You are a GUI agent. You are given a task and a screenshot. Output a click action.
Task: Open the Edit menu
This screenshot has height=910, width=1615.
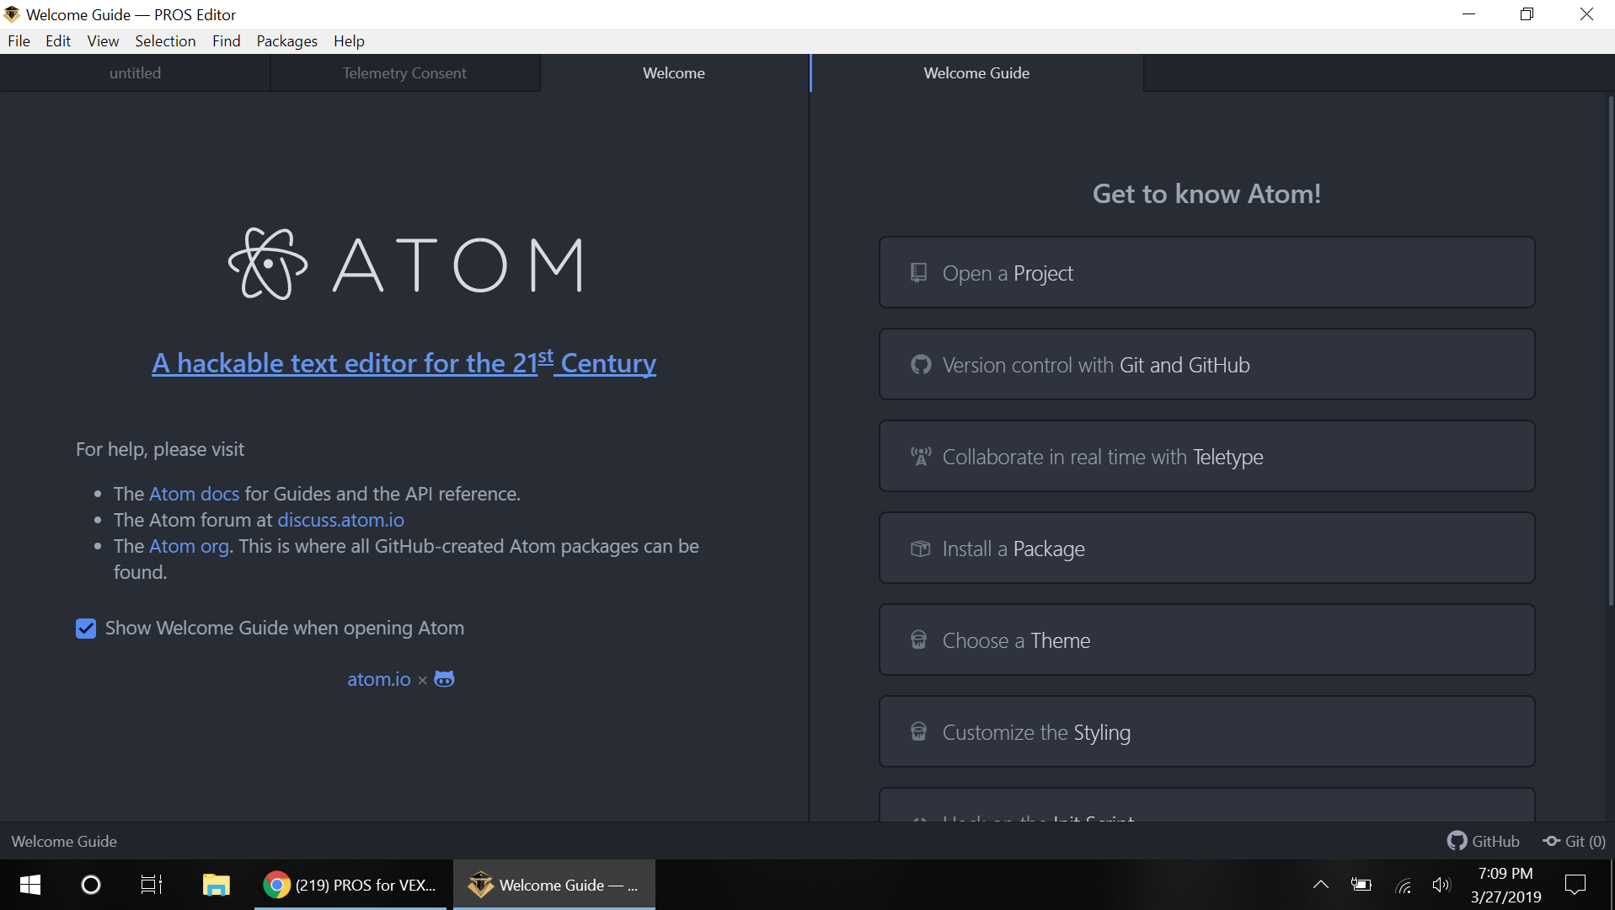click(58, 40)
